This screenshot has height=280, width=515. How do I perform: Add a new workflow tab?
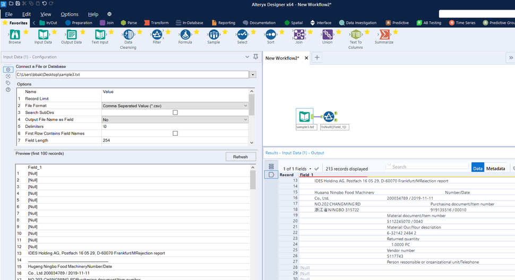317,58
